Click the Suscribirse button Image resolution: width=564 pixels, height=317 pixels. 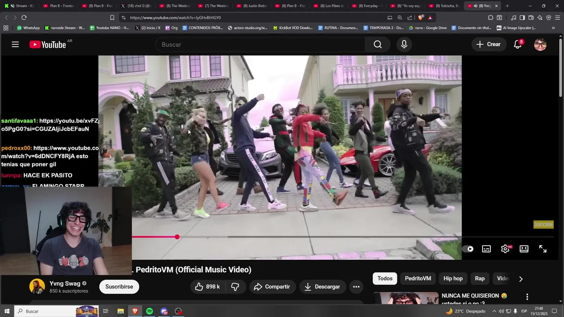[x=119, y=287]
